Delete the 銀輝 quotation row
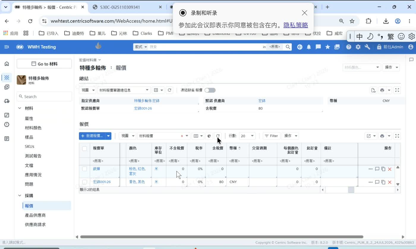 point(390,169)
